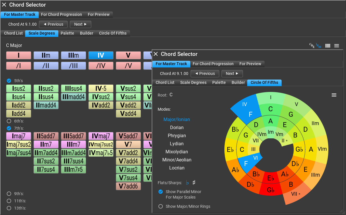346x215 pixels.
Task: Open the Scale Degrees panel hamburger menu
Action: coord(336,45)
